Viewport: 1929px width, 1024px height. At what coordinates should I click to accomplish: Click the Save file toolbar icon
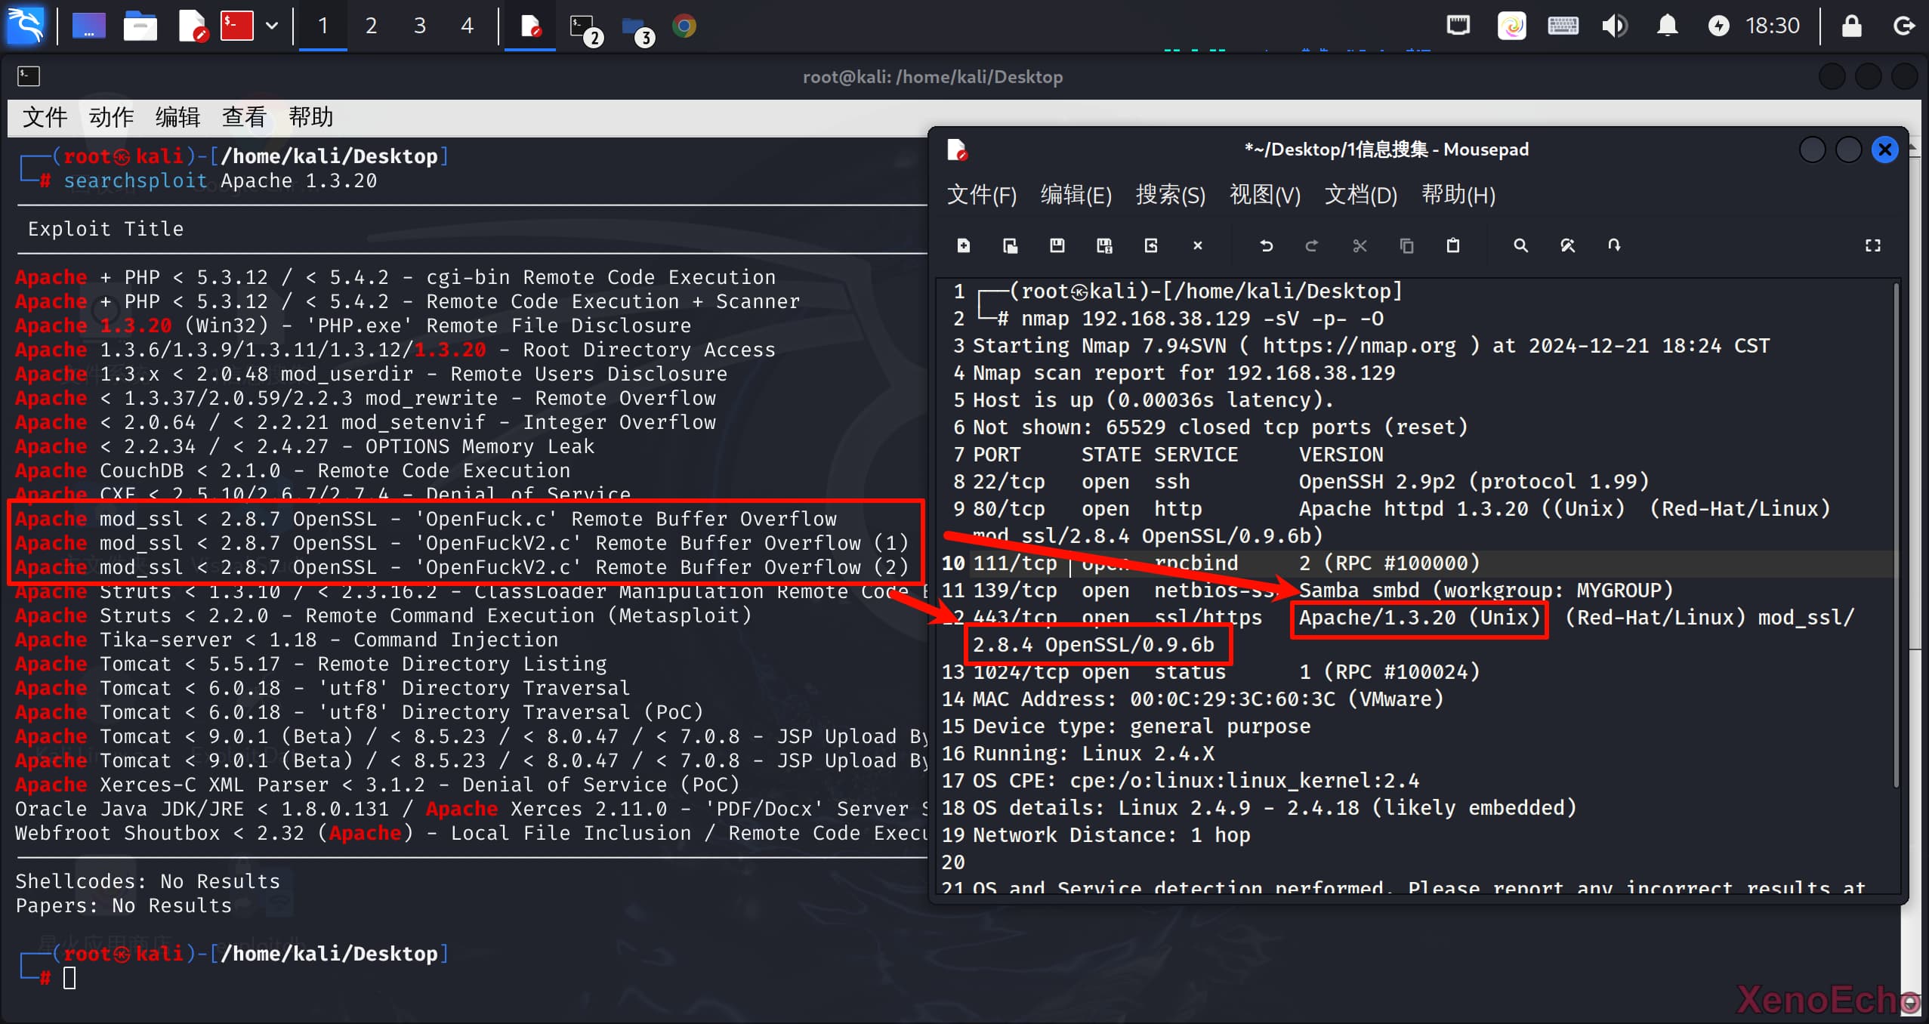[1057, 245]
